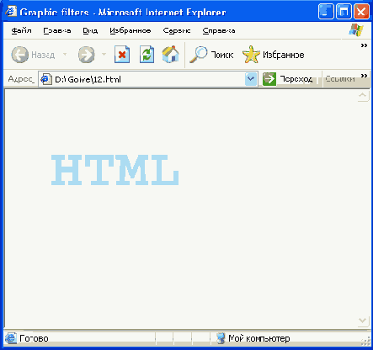Open the Правка menu
This screenshot has height=350, width=373.
pyautogui.click(x=57, y=30)
